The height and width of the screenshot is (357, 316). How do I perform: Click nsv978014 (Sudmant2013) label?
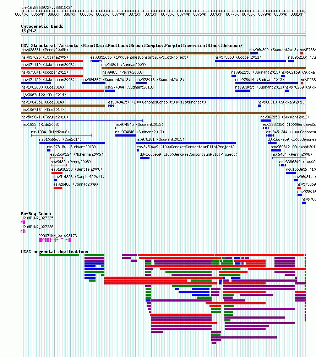(x=260, y=80)
